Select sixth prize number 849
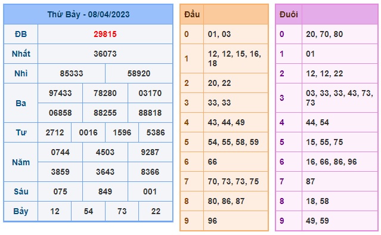This screenshot has width=381, height=235. pos(105,191)
